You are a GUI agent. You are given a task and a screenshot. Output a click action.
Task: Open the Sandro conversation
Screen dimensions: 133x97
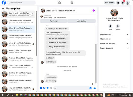pos(18,81)
